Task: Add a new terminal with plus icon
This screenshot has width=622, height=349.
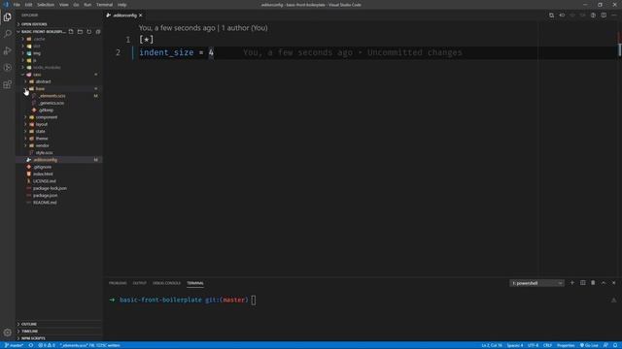Action: tap(572, 283)
